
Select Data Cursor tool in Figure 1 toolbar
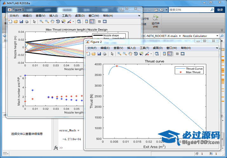pos(63,21)
